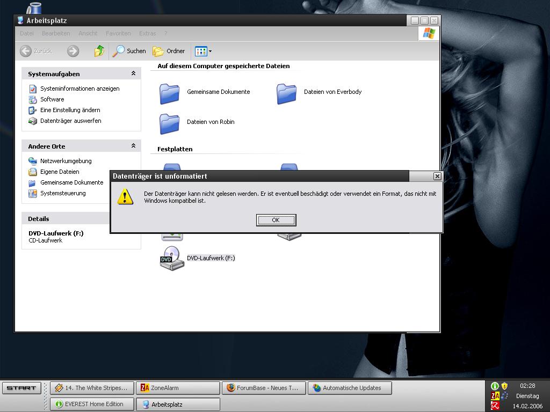The image size is (550, 412).
Task: Switch to The White Stripes taskbar item
Action: click(x=92, y=388)
